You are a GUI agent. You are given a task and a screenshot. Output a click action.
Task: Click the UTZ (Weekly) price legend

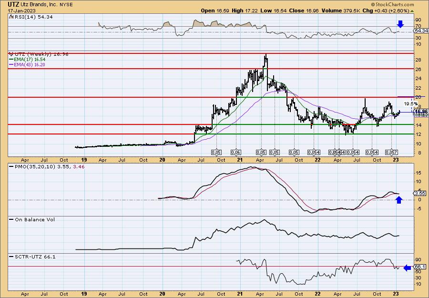(x=39, y=54)
